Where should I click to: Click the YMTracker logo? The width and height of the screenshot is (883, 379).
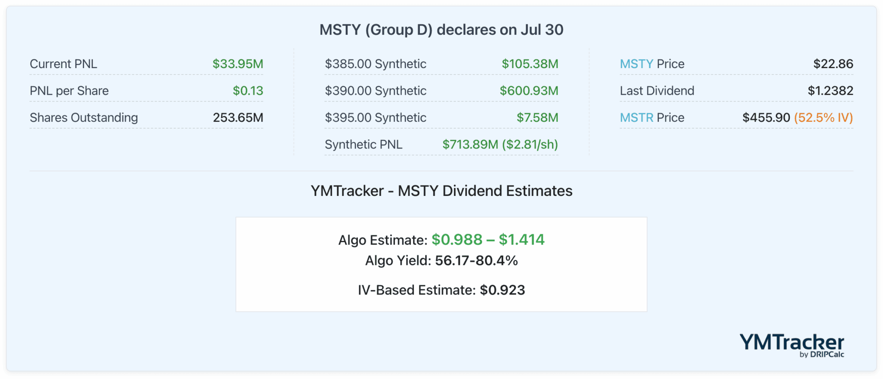coord(791,342)
